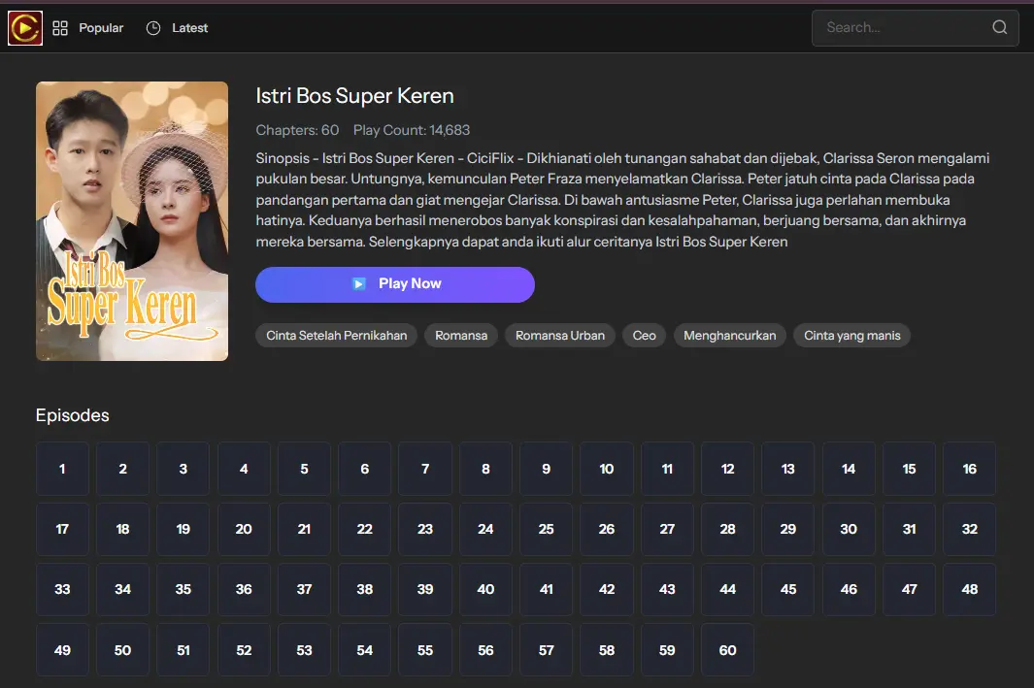Image resolution: width=1034 pixels, height=688 pixels.
Task: Type in the Search field
Action: [x=898, y=28]
